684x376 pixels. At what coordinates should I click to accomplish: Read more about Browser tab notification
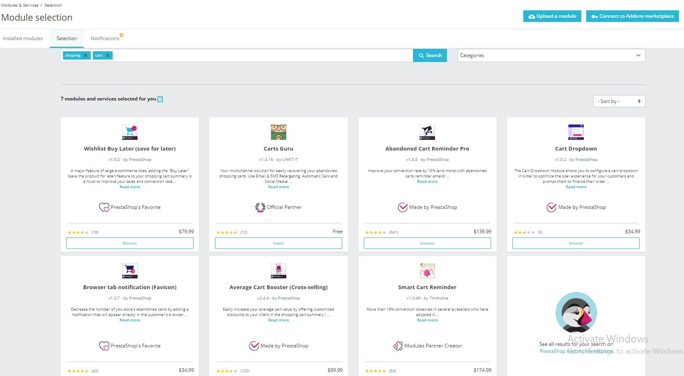130,320
